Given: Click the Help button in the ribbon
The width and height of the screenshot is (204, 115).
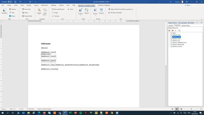Looking at the screenshot, I should 12,13.
